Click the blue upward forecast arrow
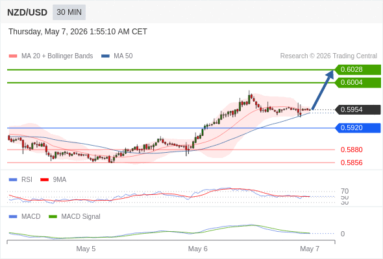The height and width of the screenshot is (259, 383). click(x=323, y=89)
